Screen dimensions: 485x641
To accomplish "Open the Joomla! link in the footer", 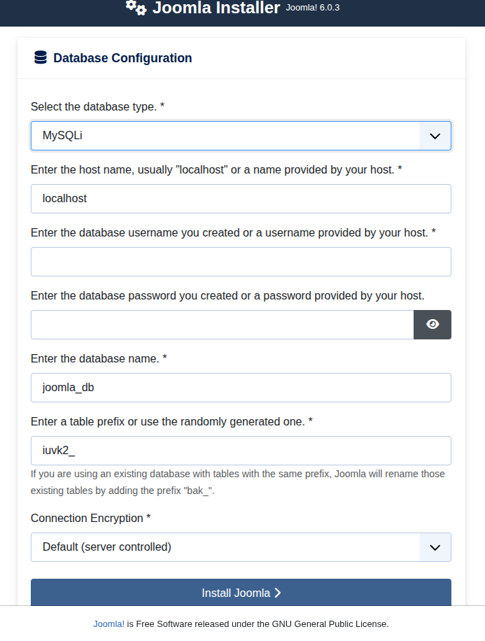I will click(108, 624).
